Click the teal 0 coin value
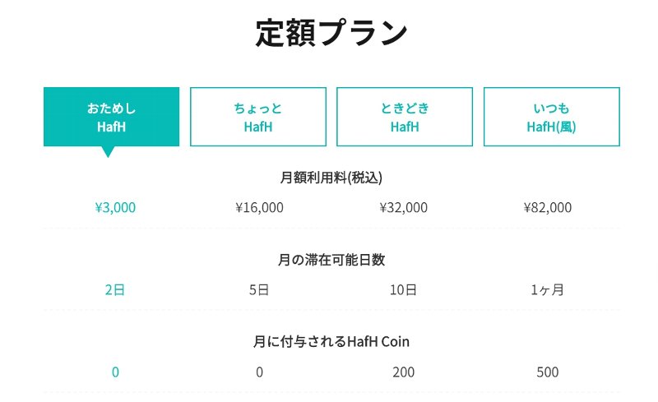The width and height of the screenshot is (658, 402). coord(115,372)
